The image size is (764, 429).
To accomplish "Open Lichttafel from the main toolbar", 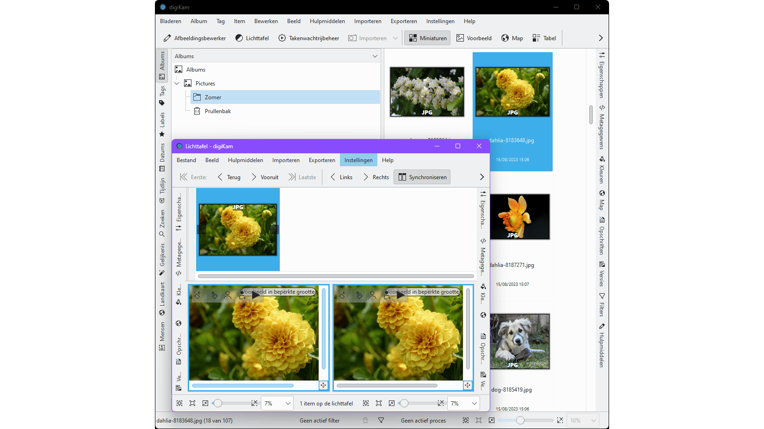I will (x=252, y=38).
